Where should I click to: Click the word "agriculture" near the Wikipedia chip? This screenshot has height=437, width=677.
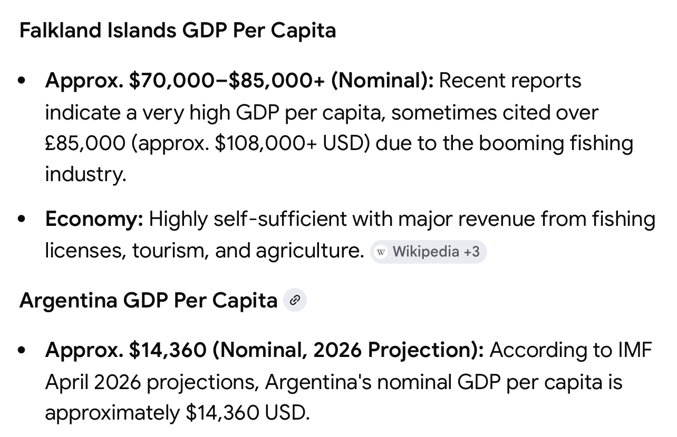click(x=310, y=251)
